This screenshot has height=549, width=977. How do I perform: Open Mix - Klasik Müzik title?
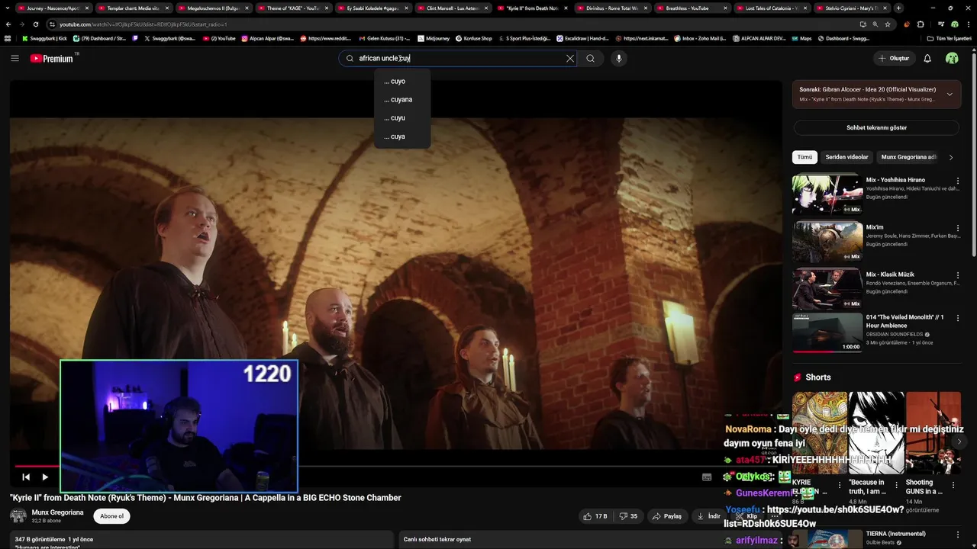pyautogui.click(x=890, y=274)
